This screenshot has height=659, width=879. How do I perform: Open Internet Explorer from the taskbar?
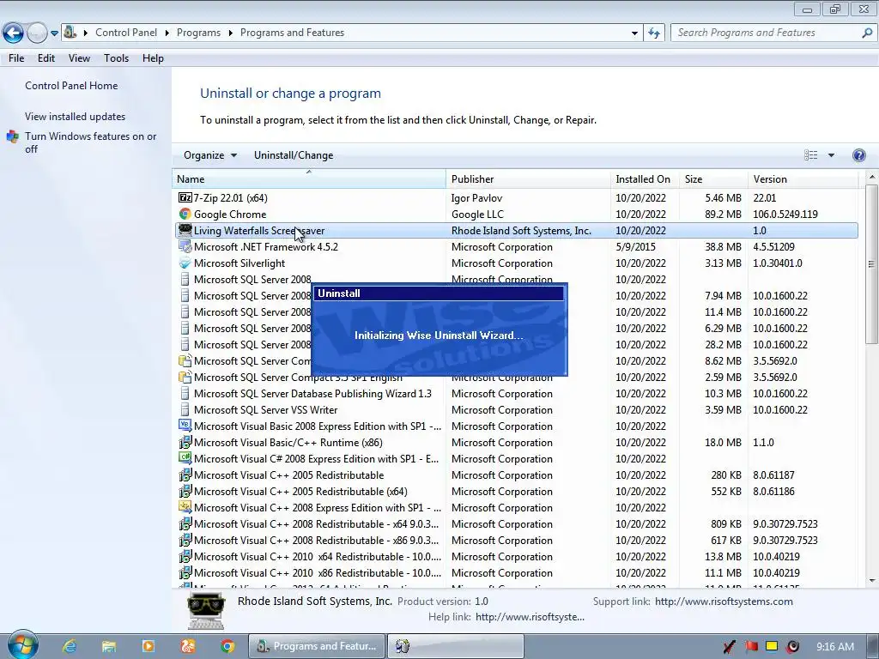[x=70, y=646]
